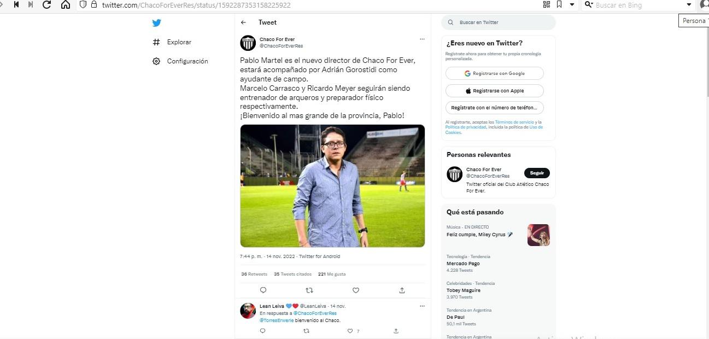Like the Chaco For Ever tweet

pos(356,290)
